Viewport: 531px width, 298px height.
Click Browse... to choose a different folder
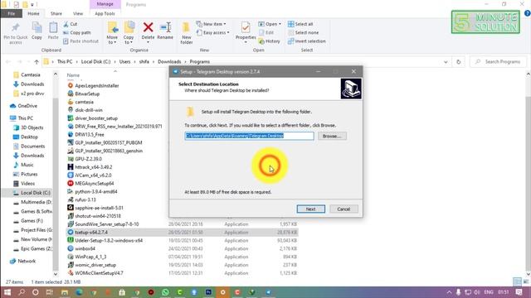(332, 136)
